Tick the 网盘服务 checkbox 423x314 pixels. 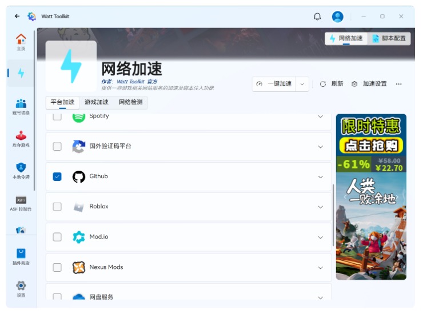tap(57, 296)
